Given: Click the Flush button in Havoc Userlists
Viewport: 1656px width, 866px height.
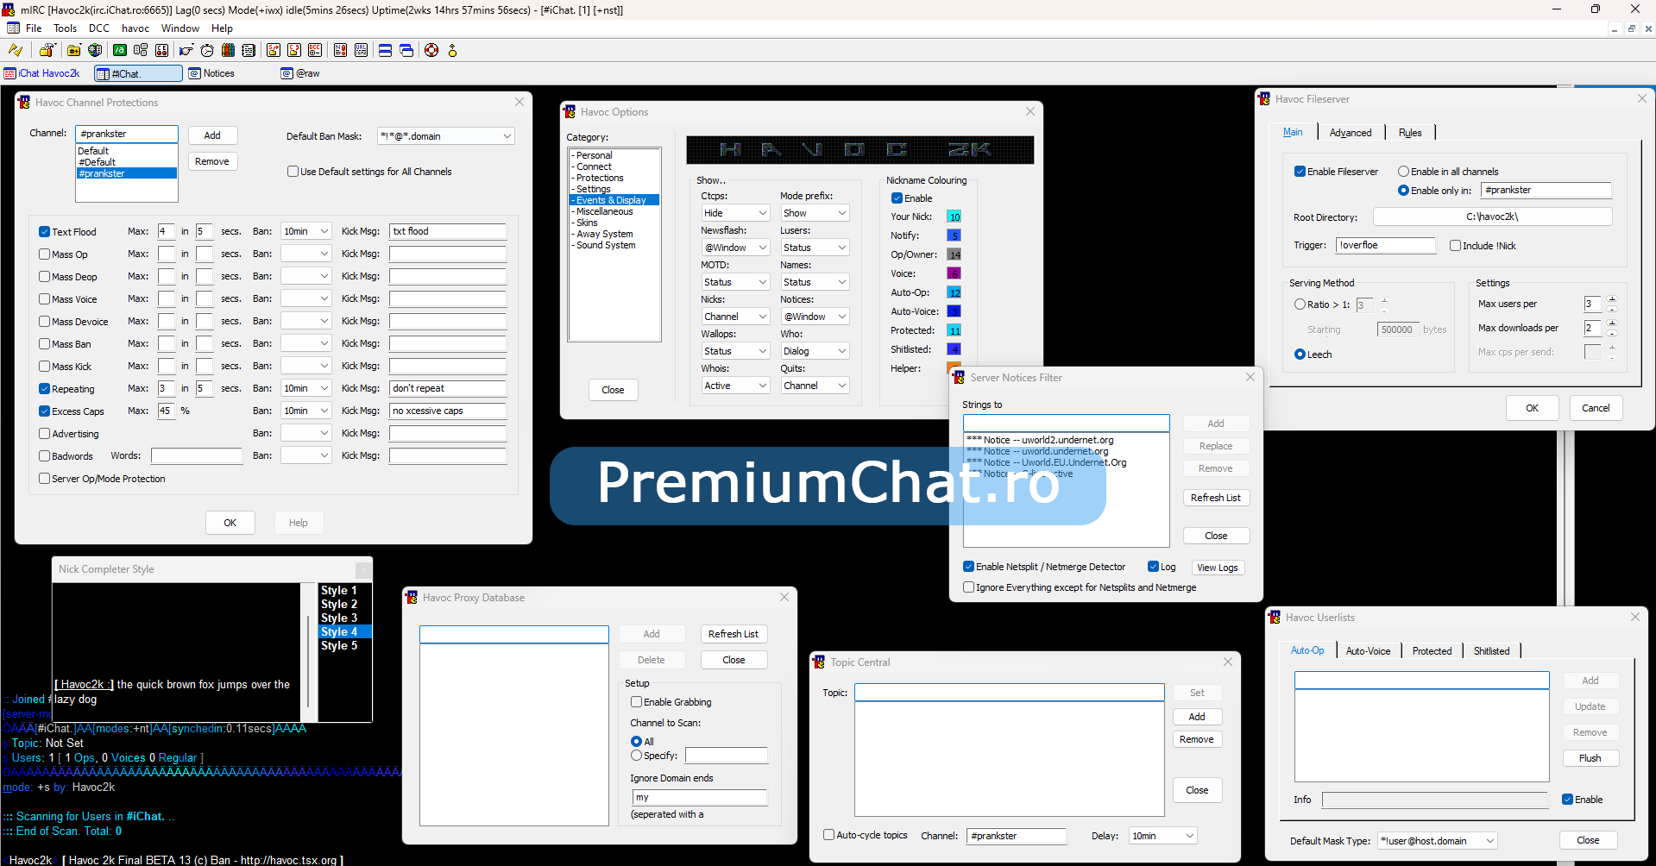Looking at the screenshot, I should (x=1590, y=758).
